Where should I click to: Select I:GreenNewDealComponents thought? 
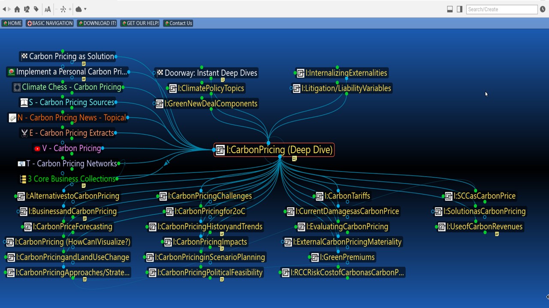coord(206,104)
